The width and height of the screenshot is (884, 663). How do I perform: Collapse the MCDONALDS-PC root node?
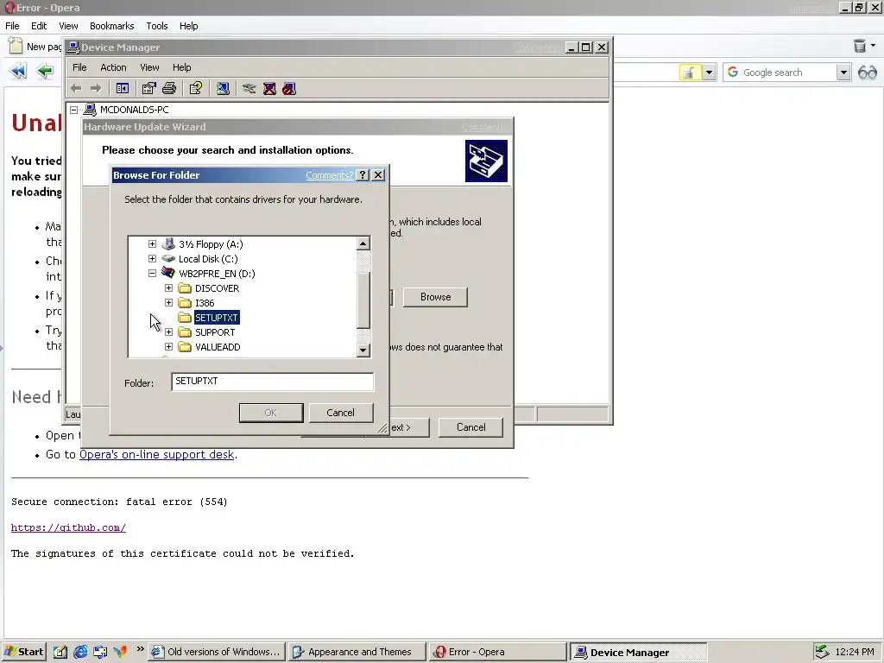click(74, 110)
